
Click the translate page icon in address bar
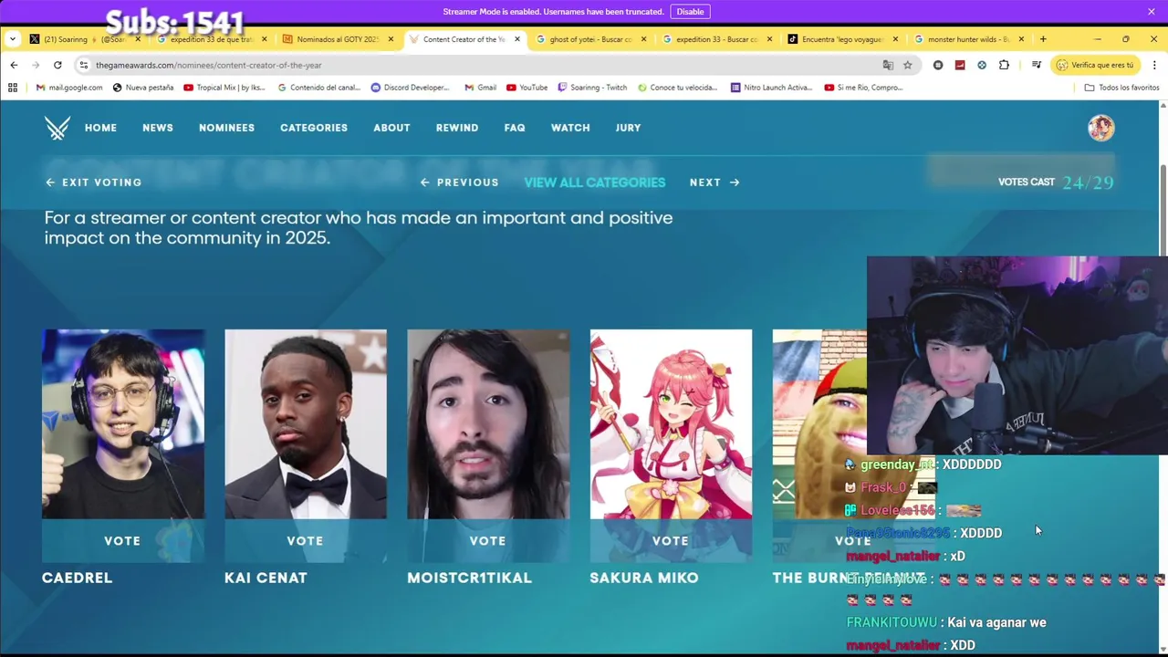point(888,65)
